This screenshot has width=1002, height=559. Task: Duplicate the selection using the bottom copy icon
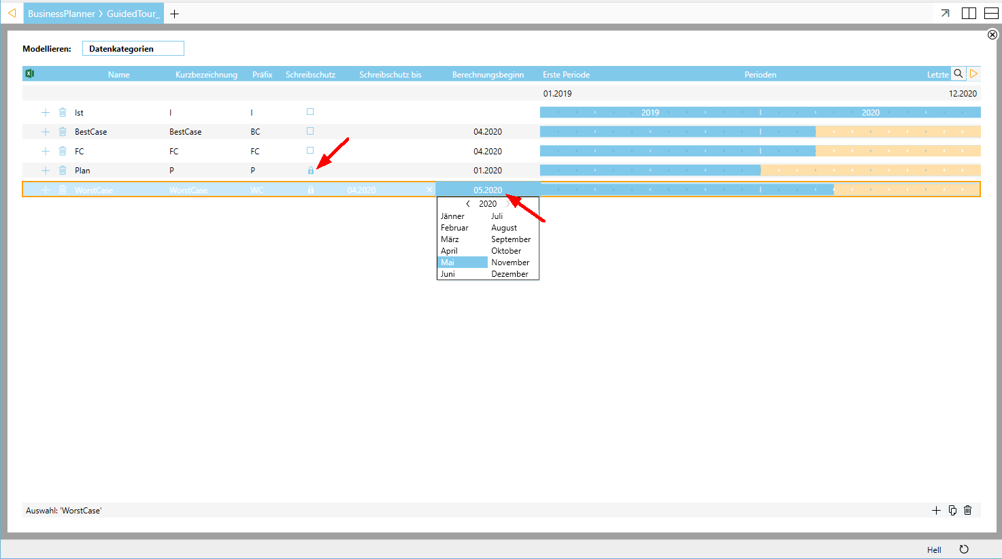tap(952, 510)
